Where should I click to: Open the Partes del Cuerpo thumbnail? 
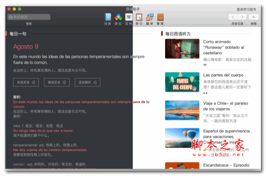pyautogui.click(x=182, y=82)
